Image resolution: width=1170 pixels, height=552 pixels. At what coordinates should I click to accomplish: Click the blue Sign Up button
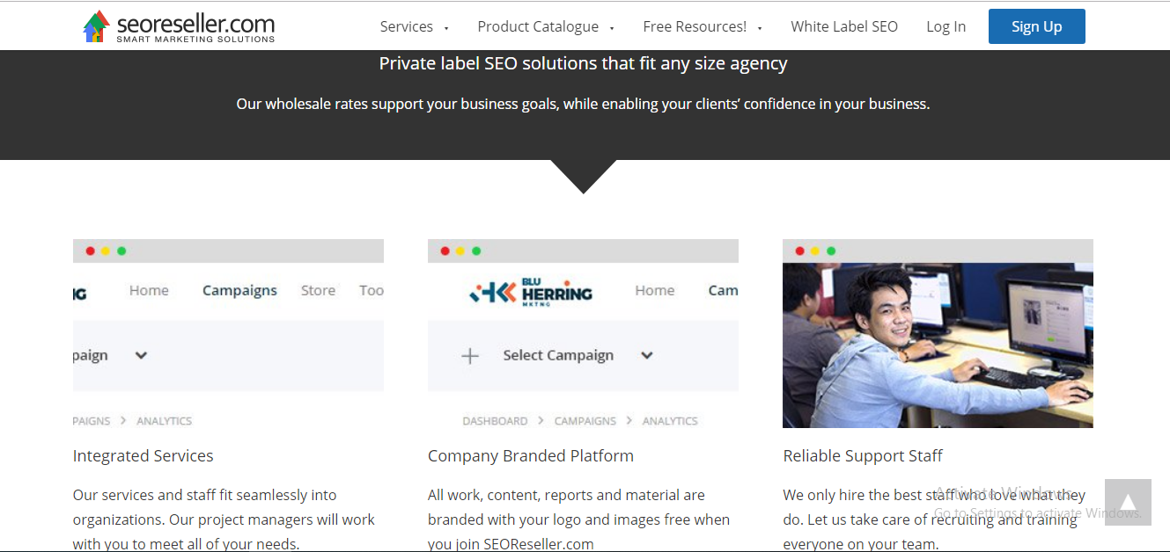point(1036,26)
